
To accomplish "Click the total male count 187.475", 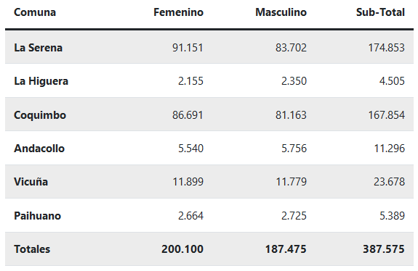I will [x=286, y=249].
